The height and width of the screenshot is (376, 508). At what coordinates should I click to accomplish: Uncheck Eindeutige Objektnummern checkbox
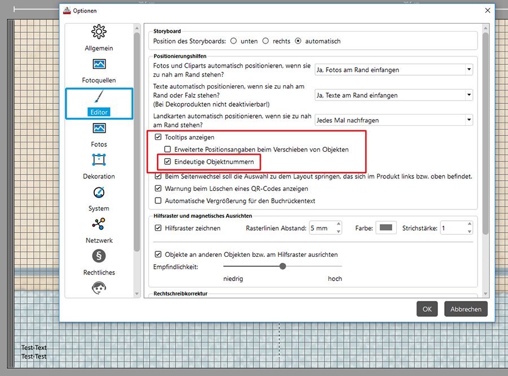point(168,161)
